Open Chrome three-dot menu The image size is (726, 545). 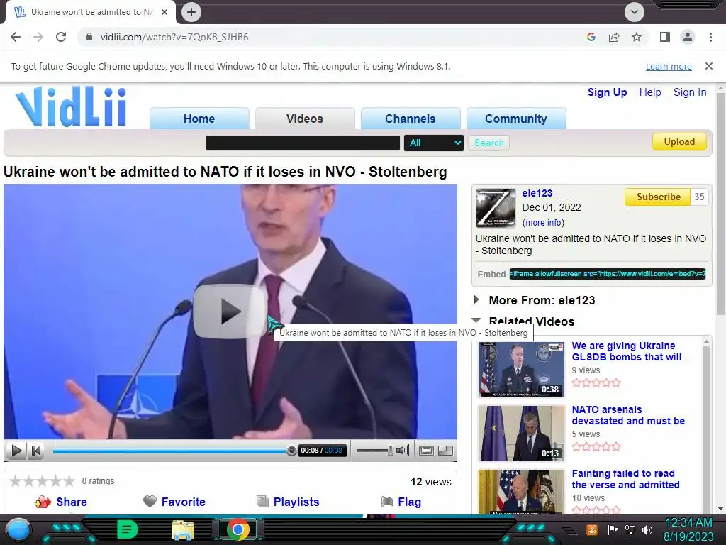point(710,37)
